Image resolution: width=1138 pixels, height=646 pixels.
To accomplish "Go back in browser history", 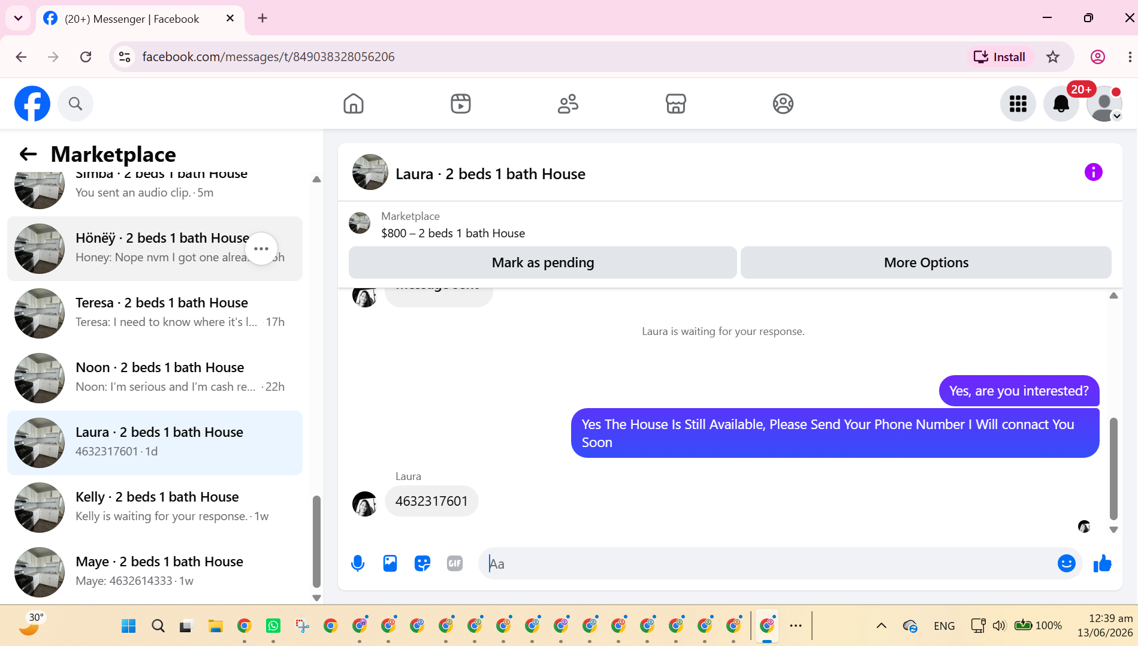I will click(x=21, y=57).
